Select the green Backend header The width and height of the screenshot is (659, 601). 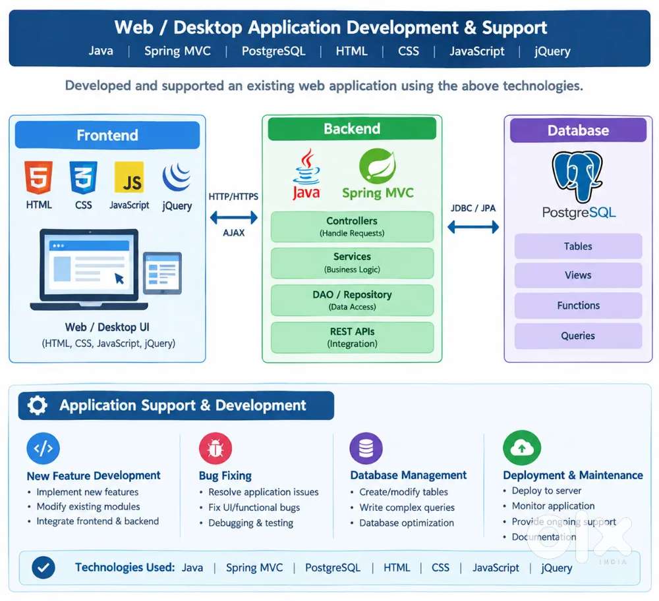coord(352,128)
